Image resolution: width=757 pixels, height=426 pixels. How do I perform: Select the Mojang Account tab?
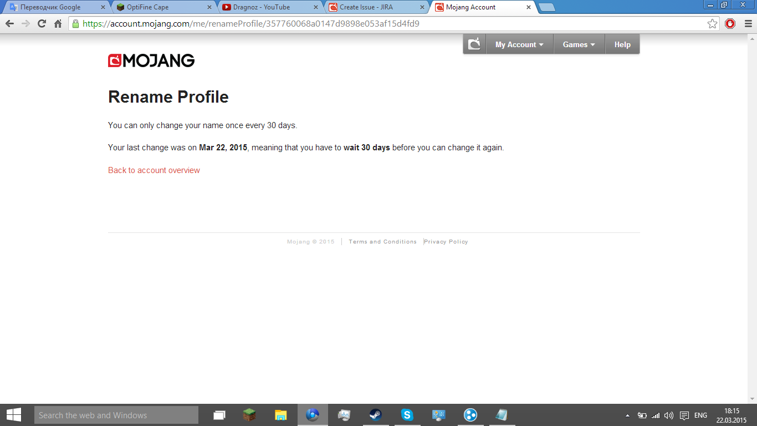pyautogui.click(x=483, y=7)
